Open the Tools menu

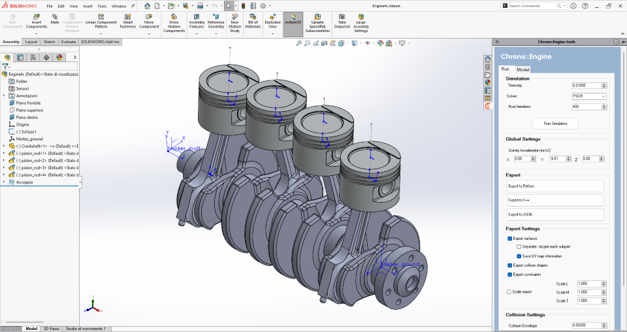(x=102, y=6)
